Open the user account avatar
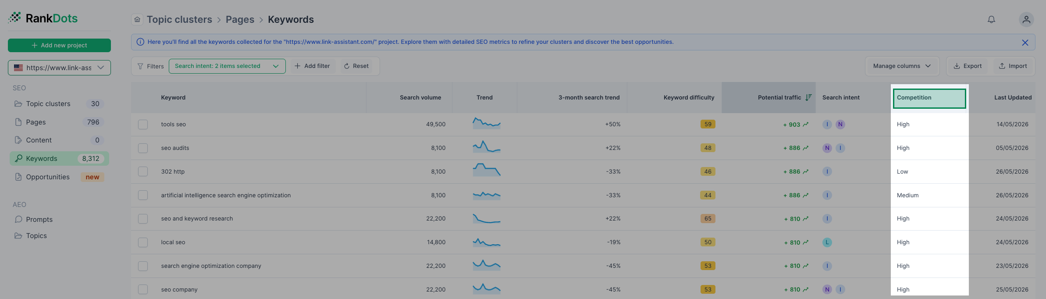 pos(1026,19)
